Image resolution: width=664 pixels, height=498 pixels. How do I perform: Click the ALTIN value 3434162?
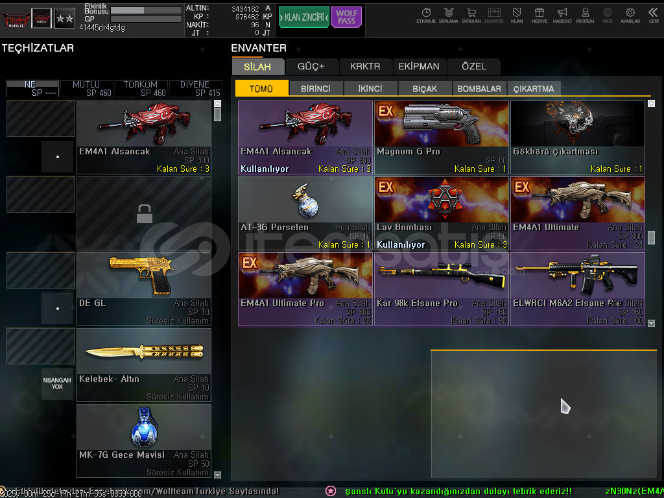[x=245, y=9]
